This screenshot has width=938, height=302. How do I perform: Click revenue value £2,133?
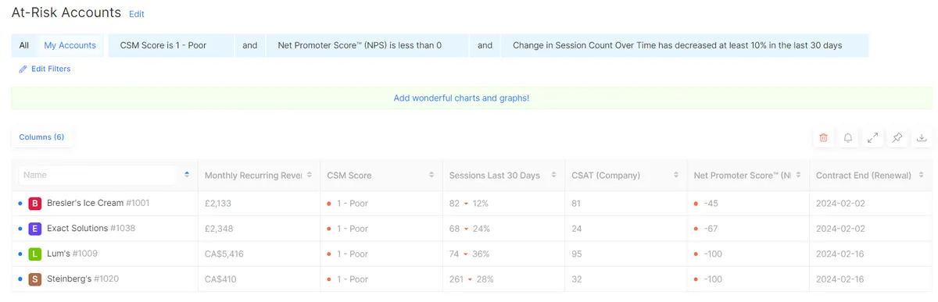[217, 204]
